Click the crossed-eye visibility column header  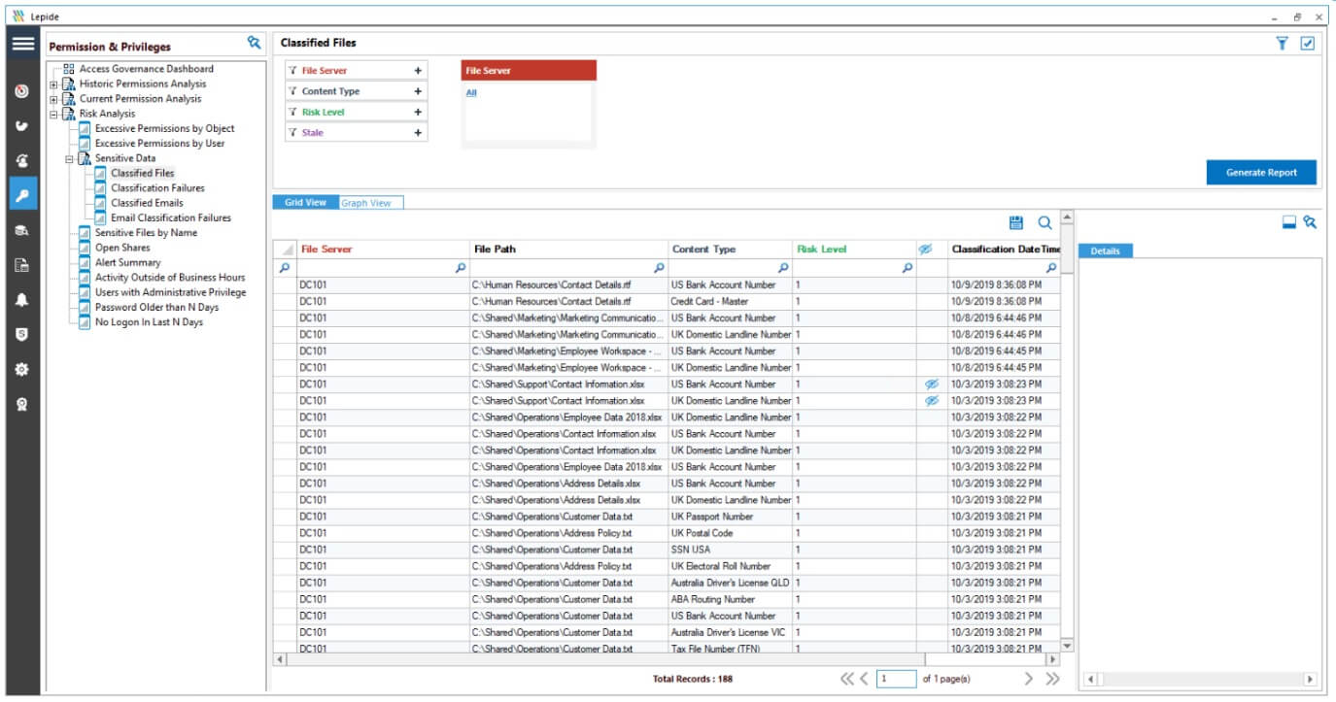click(x=926, y=250)
